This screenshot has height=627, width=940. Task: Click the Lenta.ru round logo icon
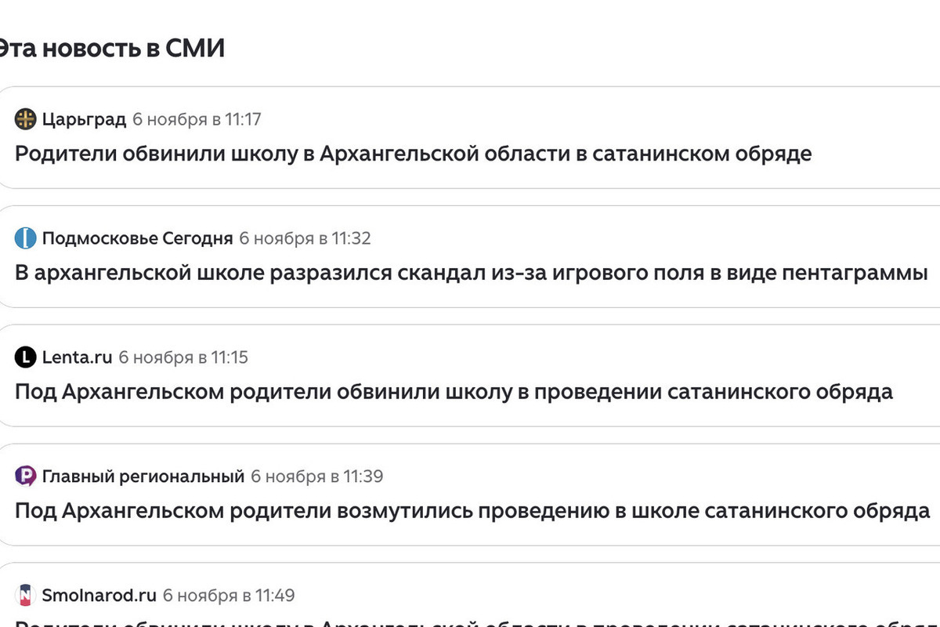26,357
